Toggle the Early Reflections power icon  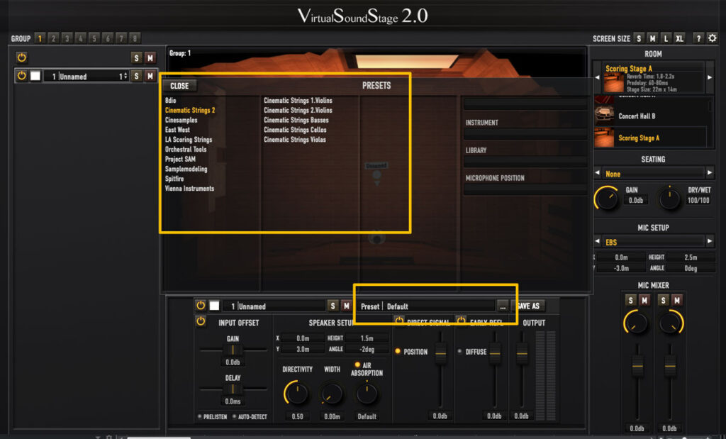tap(462, 322)
